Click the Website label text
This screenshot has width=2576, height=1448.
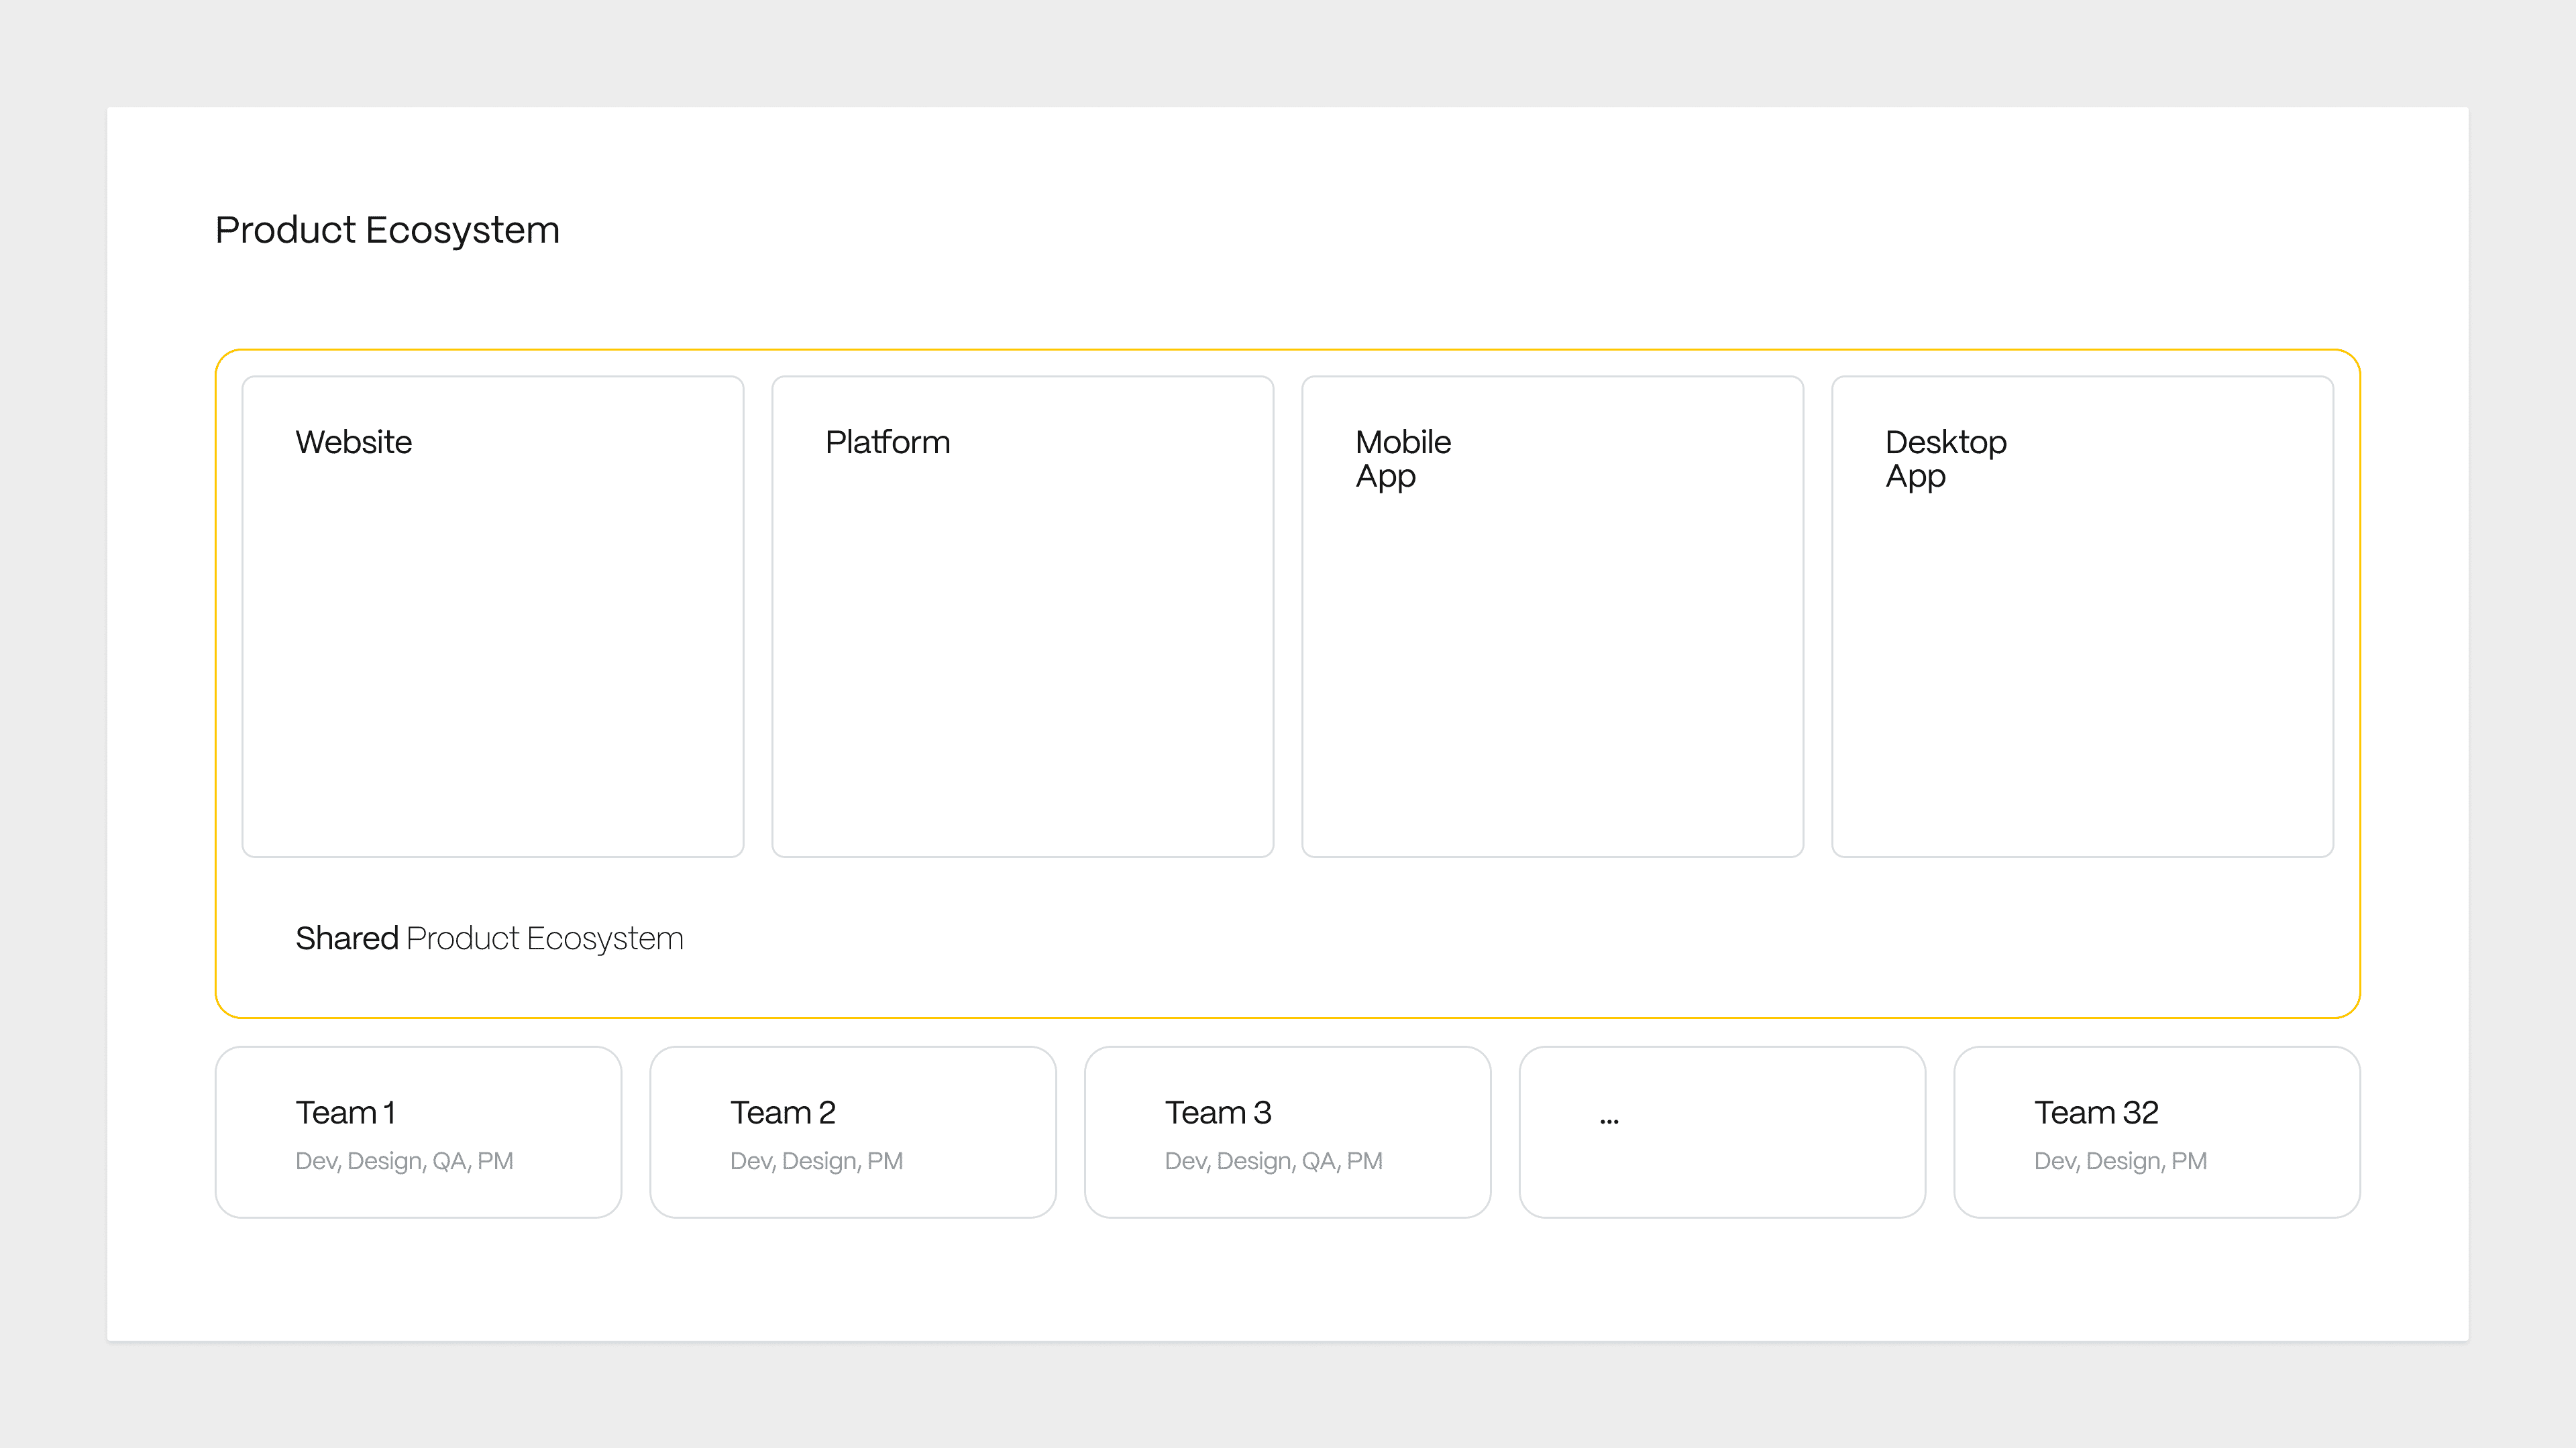tap(353, 442)
